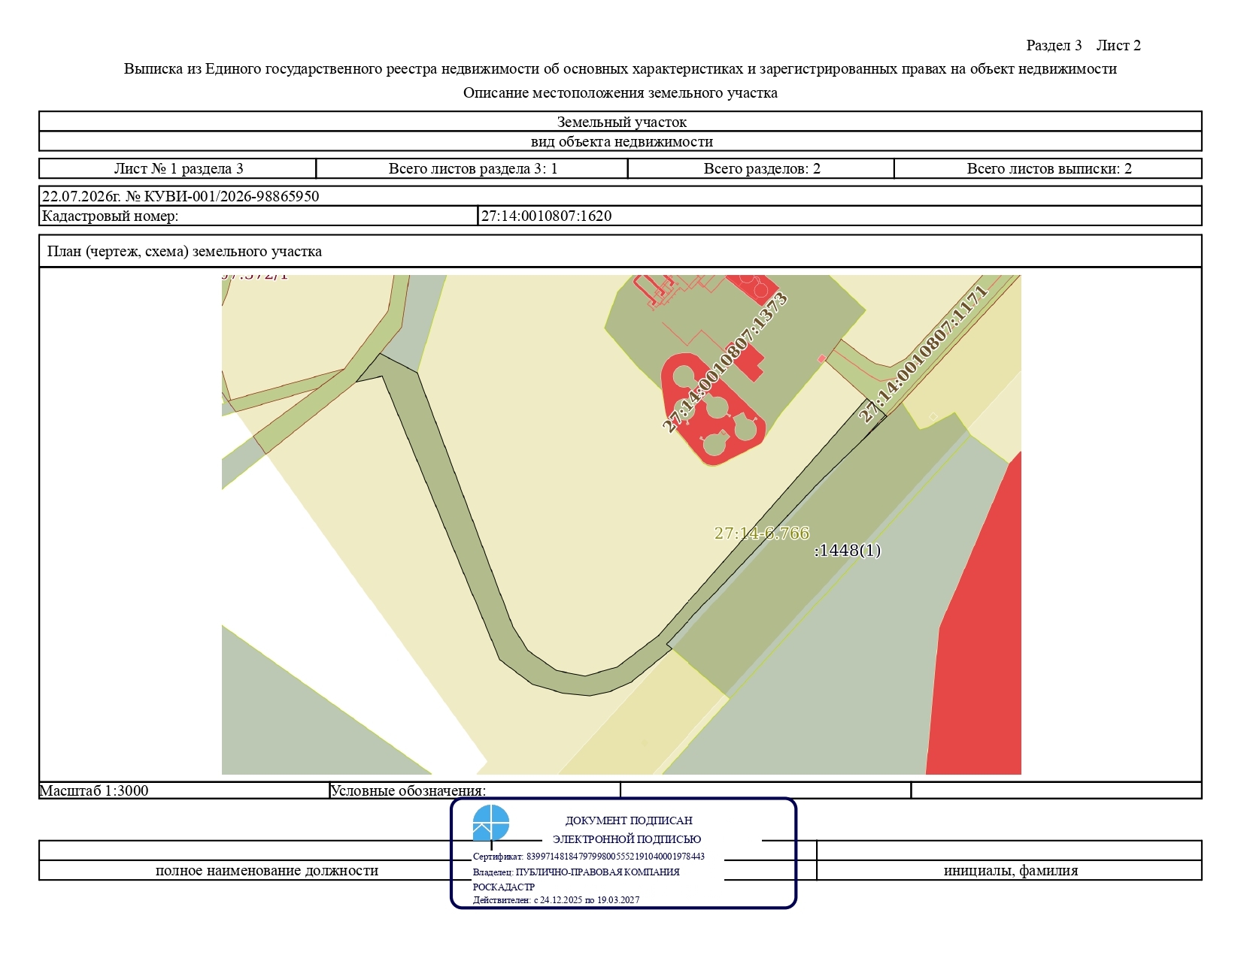Click the cell 'полное наименование должности'
The image size is (1241, 958).
click(x=266, y=871)
